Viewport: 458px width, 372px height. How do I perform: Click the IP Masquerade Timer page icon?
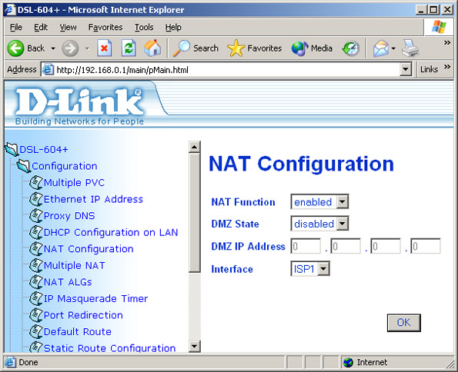36,298
